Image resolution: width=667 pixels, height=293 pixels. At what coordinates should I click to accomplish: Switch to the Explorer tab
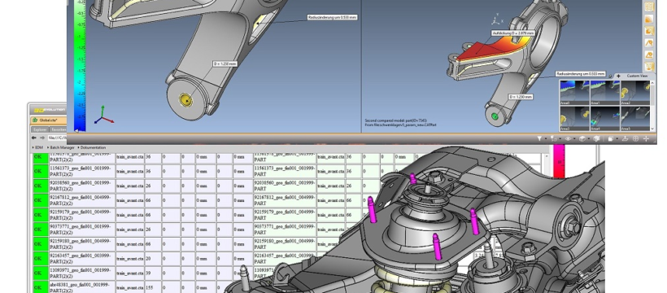pyautogui.click(x=40, y=129)
